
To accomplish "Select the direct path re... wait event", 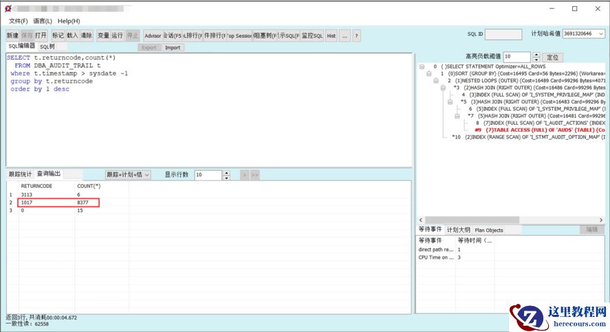I will coord(436,250).
